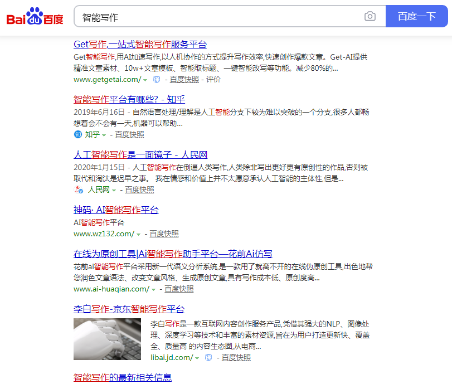Open 神码· AI智能写作平台 result
Image resolution: width=452 pixels, height=384 pixels.
pyautogui.click(x=116, y=210)
